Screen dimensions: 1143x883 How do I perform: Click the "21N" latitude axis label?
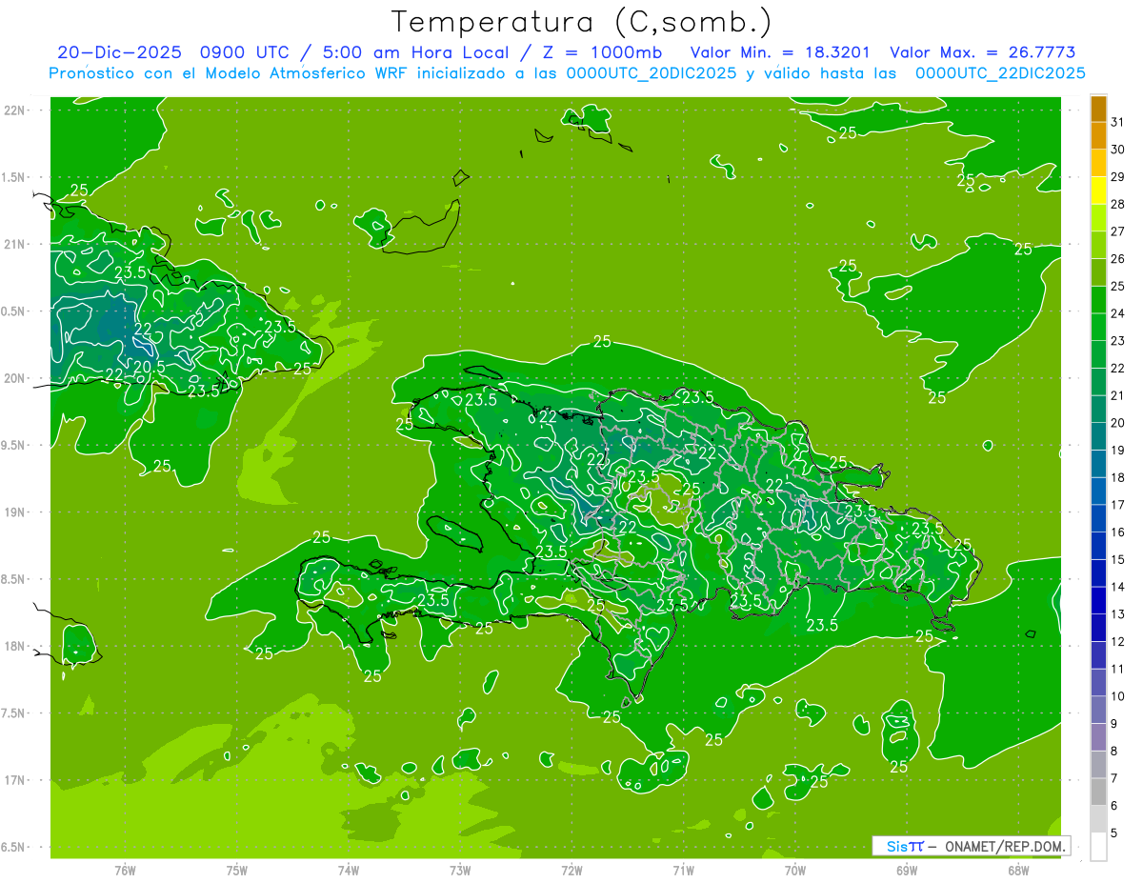pyautogui.click(x=14, y=244)
